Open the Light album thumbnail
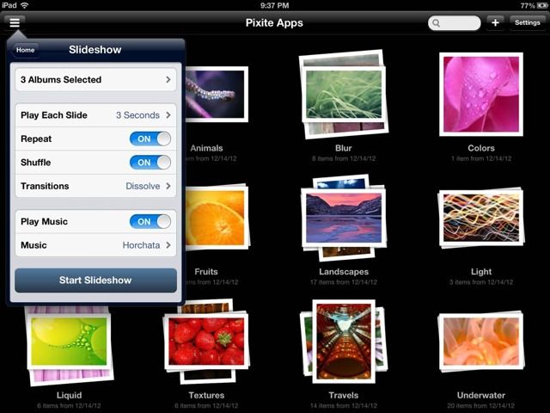The width and height of the screenshot is (550, 413). pos(480,218)
